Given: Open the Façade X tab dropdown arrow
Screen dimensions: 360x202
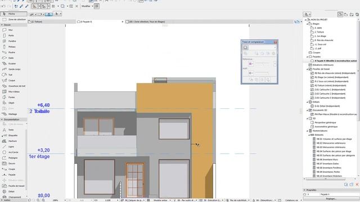Looking at the screenshot, I should click(x=123, y=22).
